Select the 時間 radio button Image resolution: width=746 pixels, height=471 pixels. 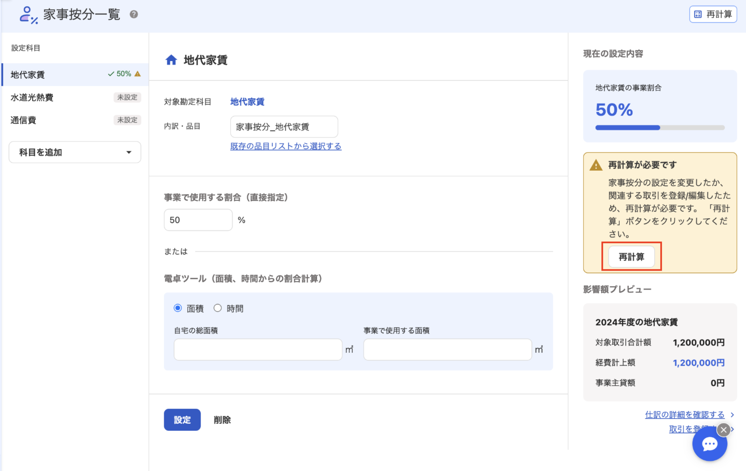217,308
